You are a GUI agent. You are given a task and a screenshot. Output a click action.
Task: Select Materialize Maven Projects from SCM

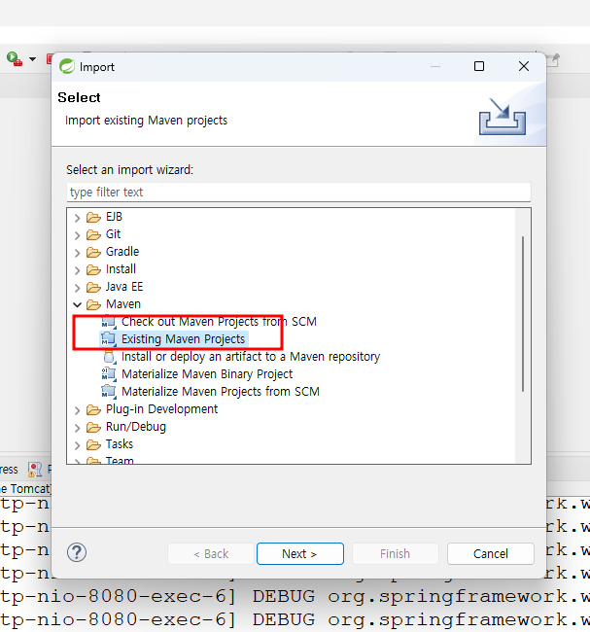tap(221, 392)
